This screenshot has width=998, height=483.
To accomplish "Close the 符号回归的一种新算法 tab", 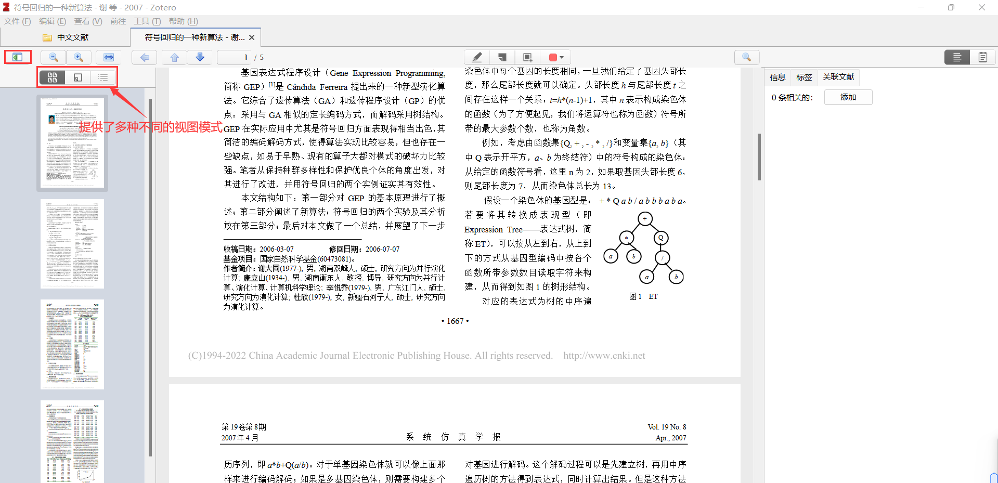I will [x=252, y=37].
